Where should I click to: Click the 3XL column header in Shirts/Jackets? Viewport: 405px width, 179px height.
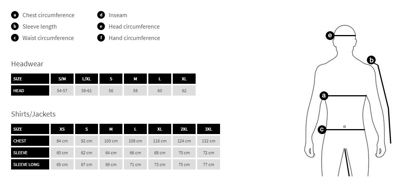(x=209, y=129)
